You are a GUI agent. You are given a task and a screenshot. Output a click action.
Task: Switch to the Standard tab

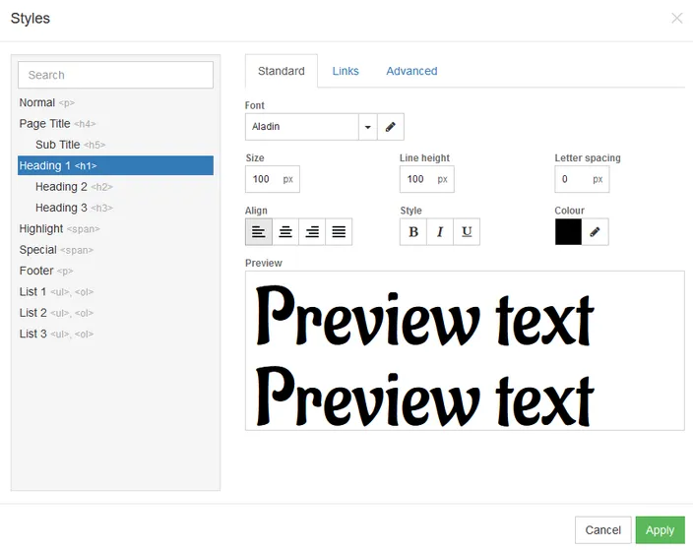[x=282, y=71]
